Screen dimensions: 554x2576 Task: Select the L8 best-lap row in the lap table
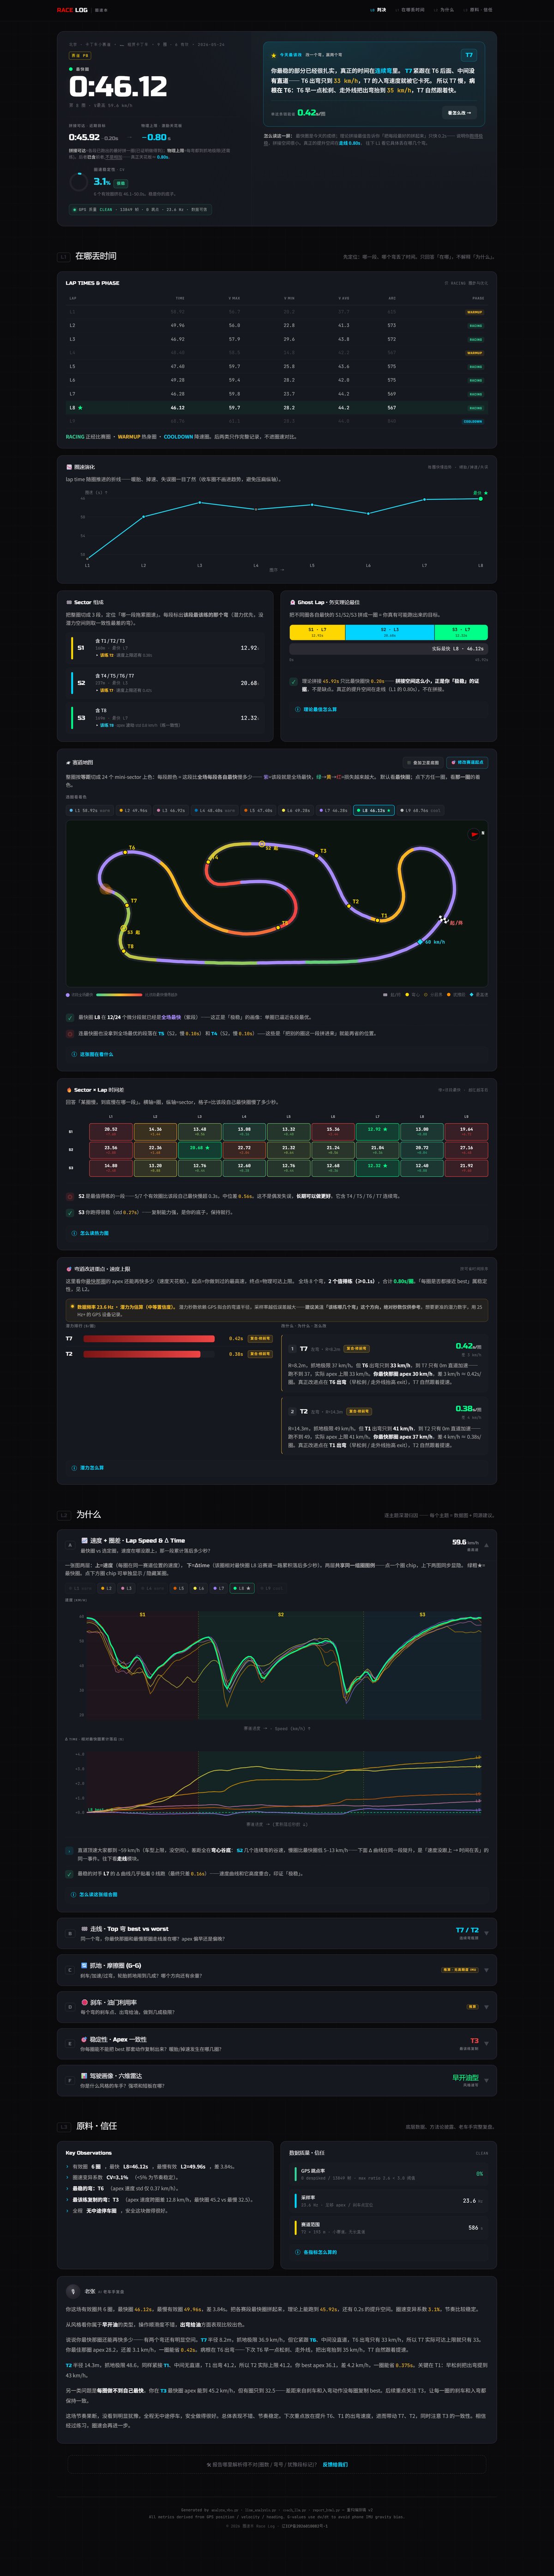pyautogui.click(x=277, y=408)
